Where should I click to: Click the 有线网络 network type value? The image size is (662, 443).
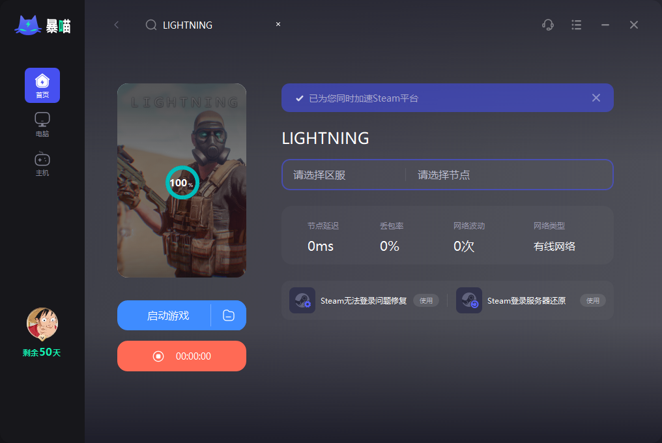tap(554, 246)
